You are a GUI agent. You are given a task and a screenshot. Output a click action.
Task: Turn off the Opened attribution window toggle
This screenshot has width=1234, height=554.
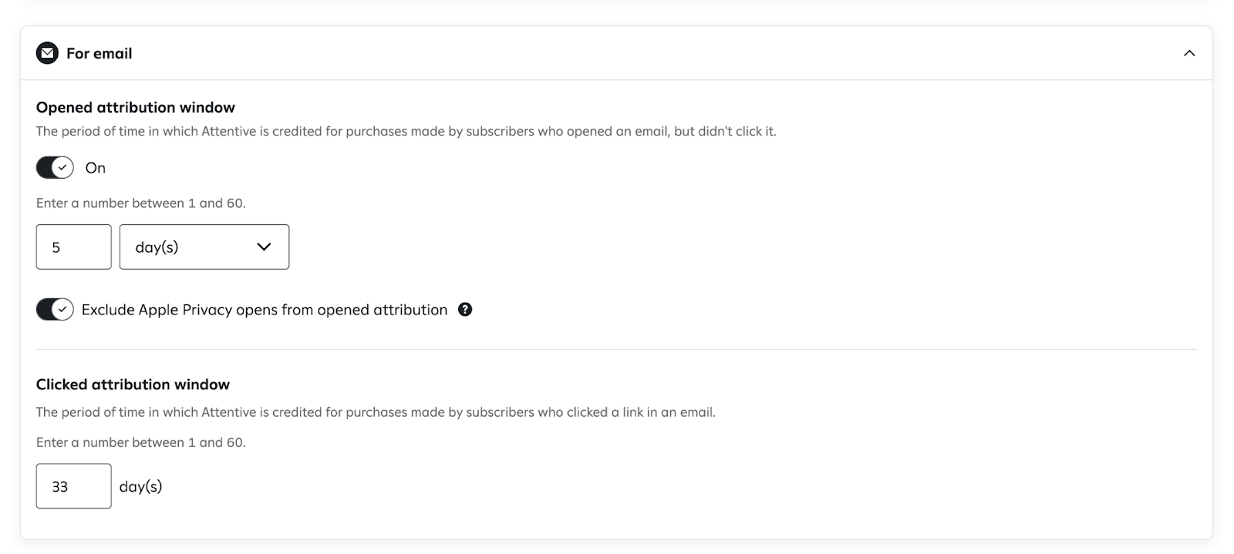(54, 166)
